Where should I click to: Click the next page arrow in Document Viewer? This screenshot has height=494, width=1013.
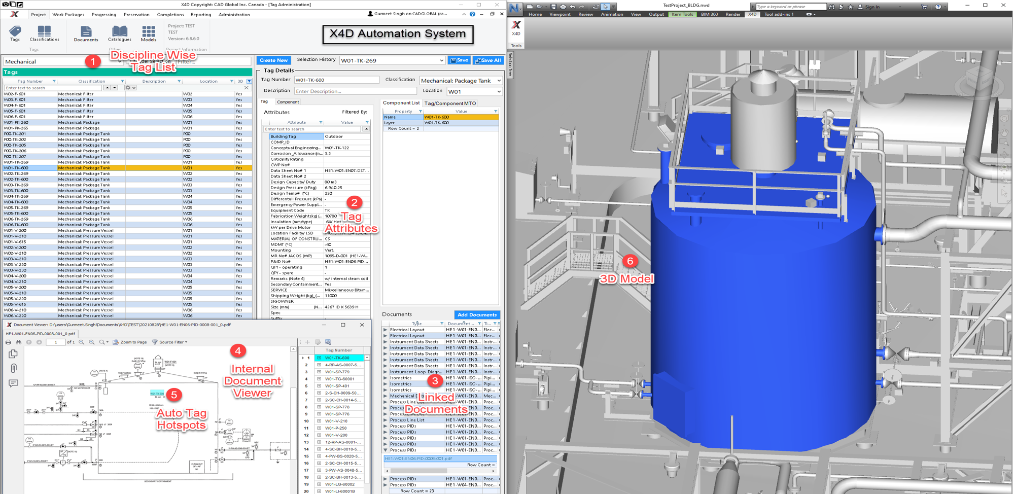coord(39,342)
